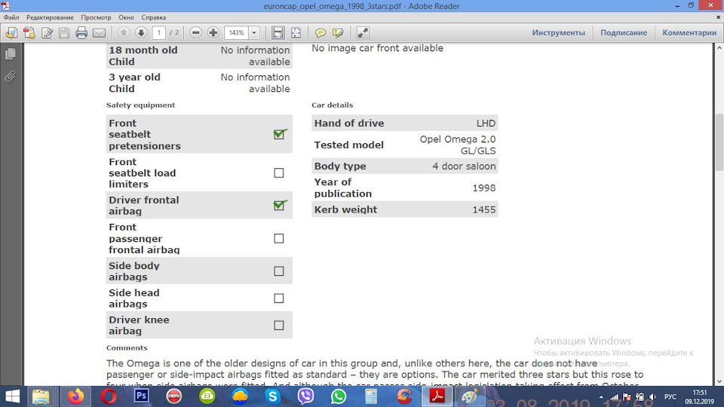Click the 143% zoom value field
Viewport: 724px width, 407px height.
point(236,32)
